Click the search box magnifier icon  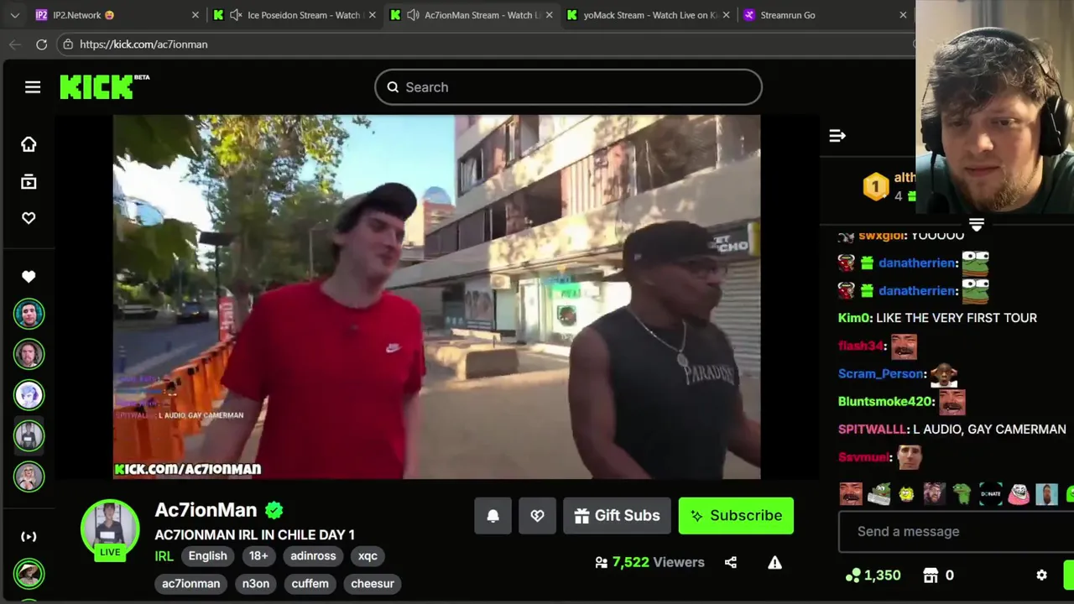click(x=393, y=87)
